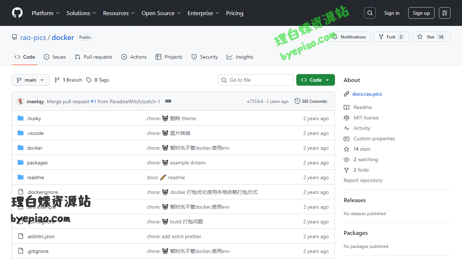Select the Code repository tab
462x259 pixels.
[x=25, y=57]
